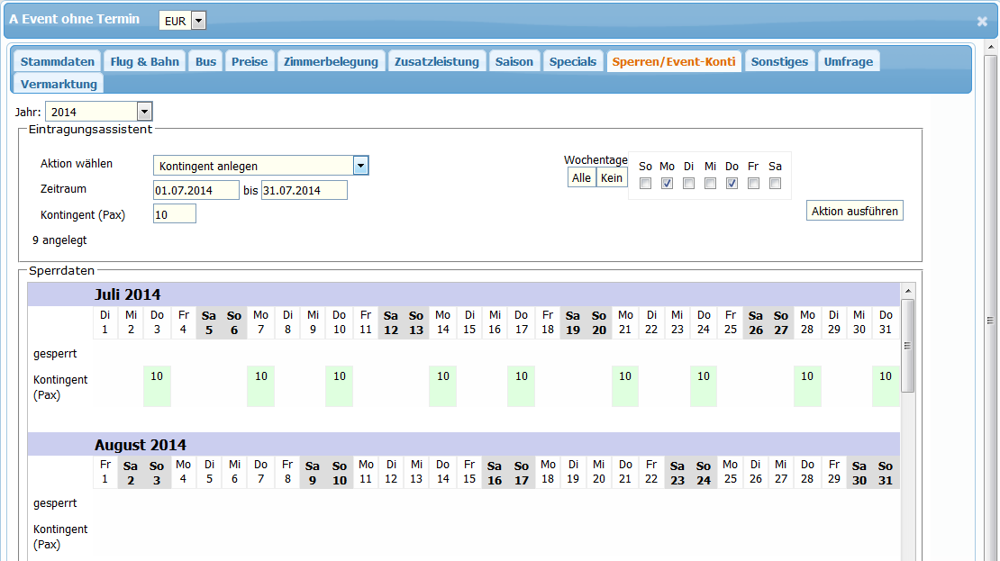Open the EUR currency dropdown
Screen dimensions: 1000x561
tap(198, 21)
